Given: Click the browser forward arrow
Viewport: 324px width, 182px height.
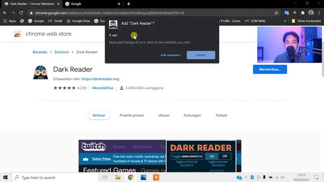Looking at the screenshot, I should click(13, 13).
